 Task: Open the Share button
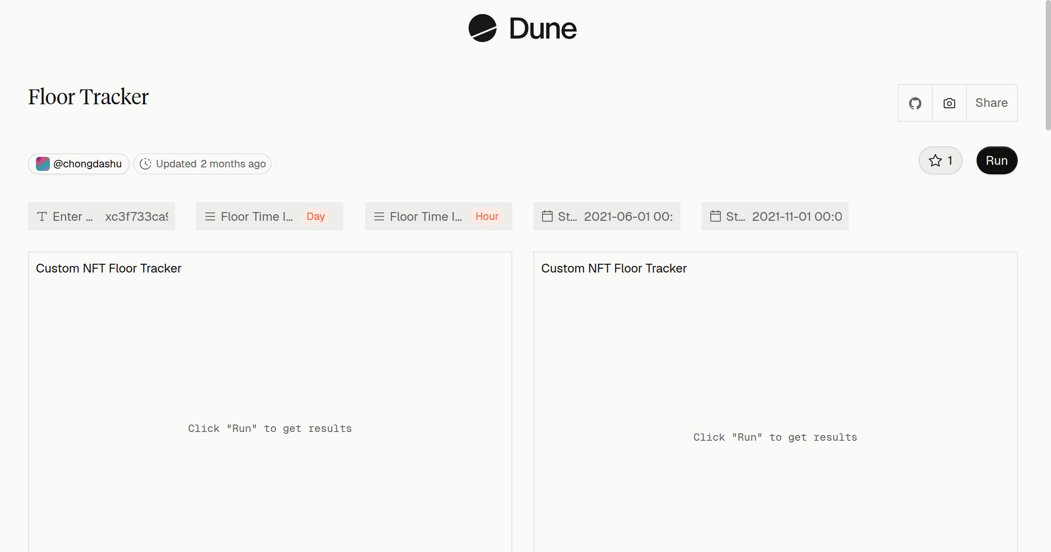[x=991, y=103]
